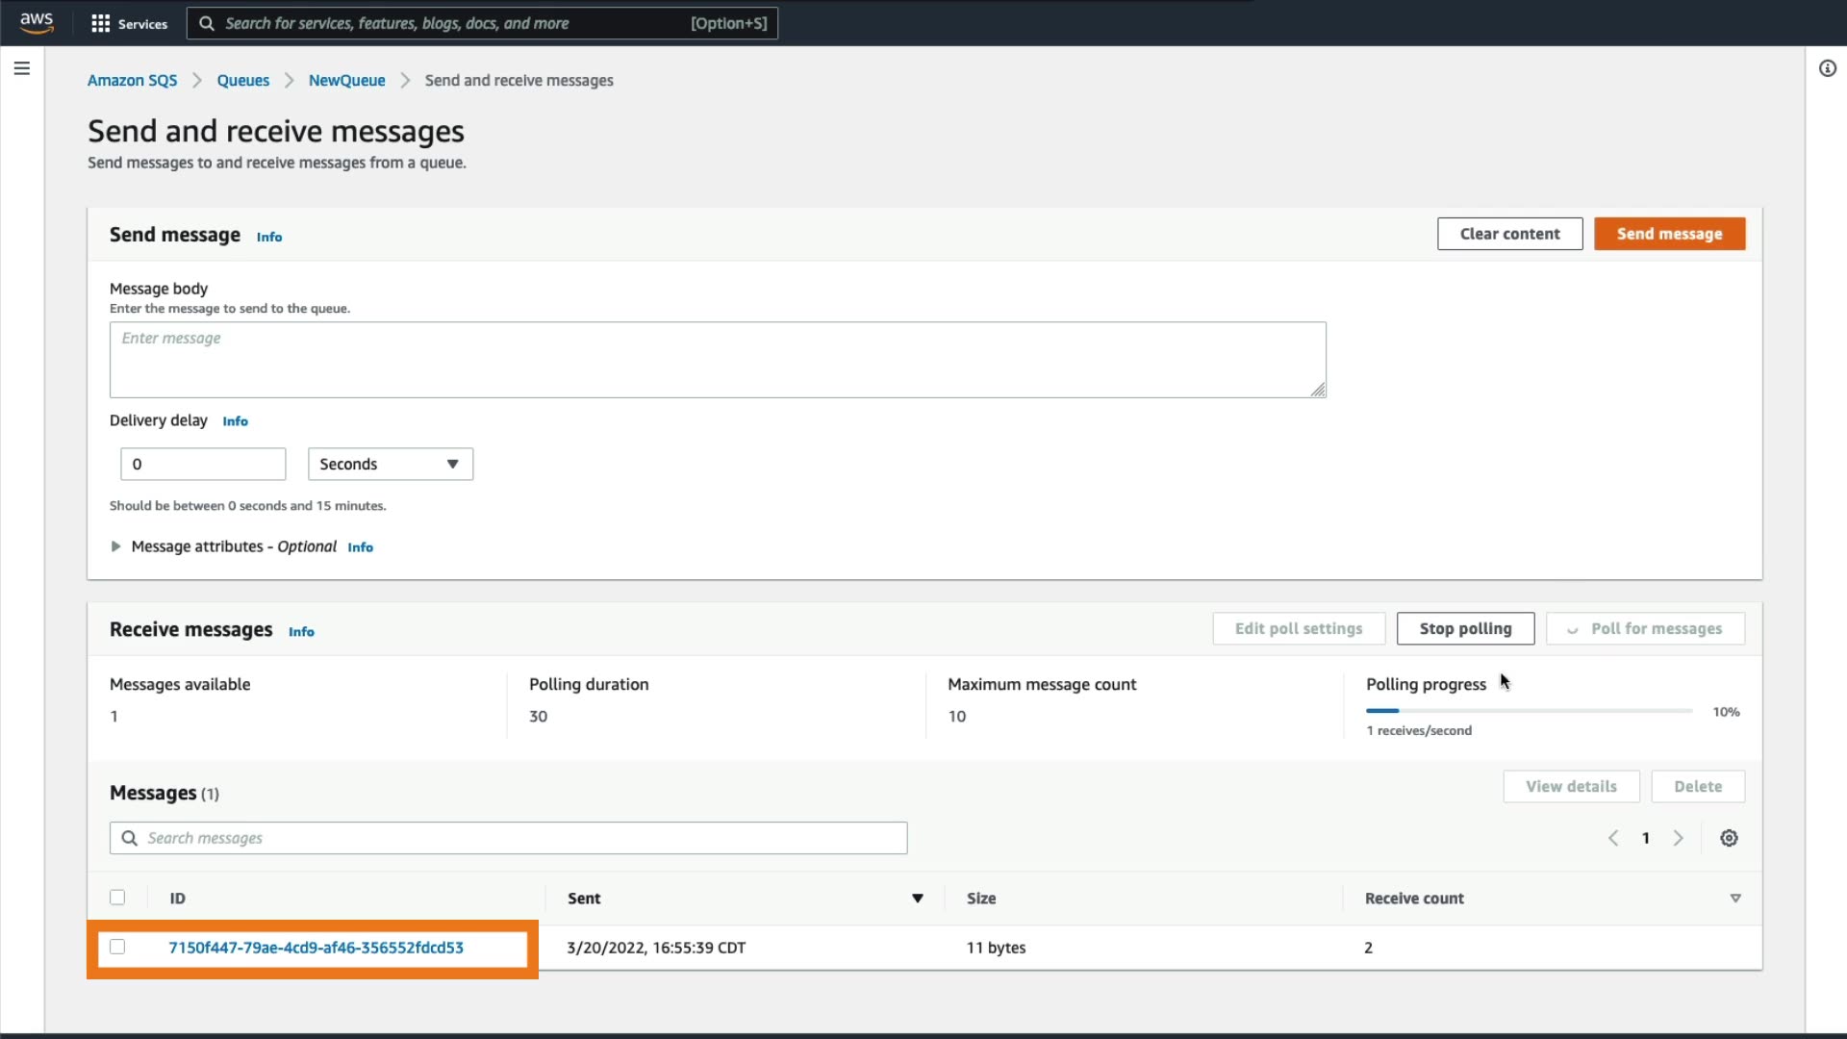Open the AWS home logo

click(37, 22)
